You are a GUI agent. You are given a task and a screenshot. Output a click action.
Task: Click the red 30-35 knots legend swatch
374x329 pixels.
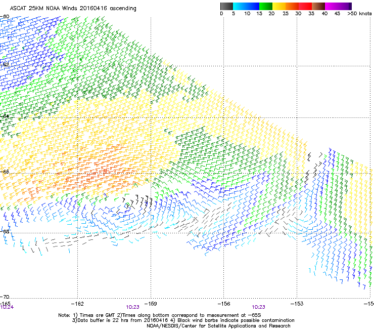point(305,6)
